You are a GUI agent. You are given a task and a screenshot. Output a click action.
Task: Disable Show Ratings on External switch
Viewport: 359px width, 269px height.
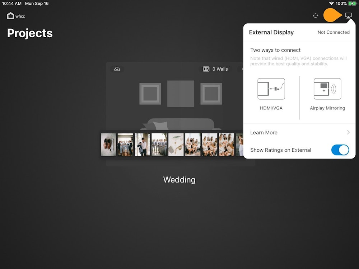tap(340, 150)
